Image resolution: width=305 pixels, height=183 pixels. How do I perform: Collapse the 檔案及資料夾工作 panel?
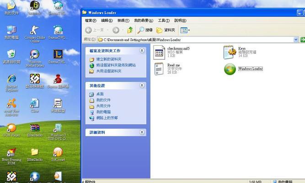[x=142, y=51]
